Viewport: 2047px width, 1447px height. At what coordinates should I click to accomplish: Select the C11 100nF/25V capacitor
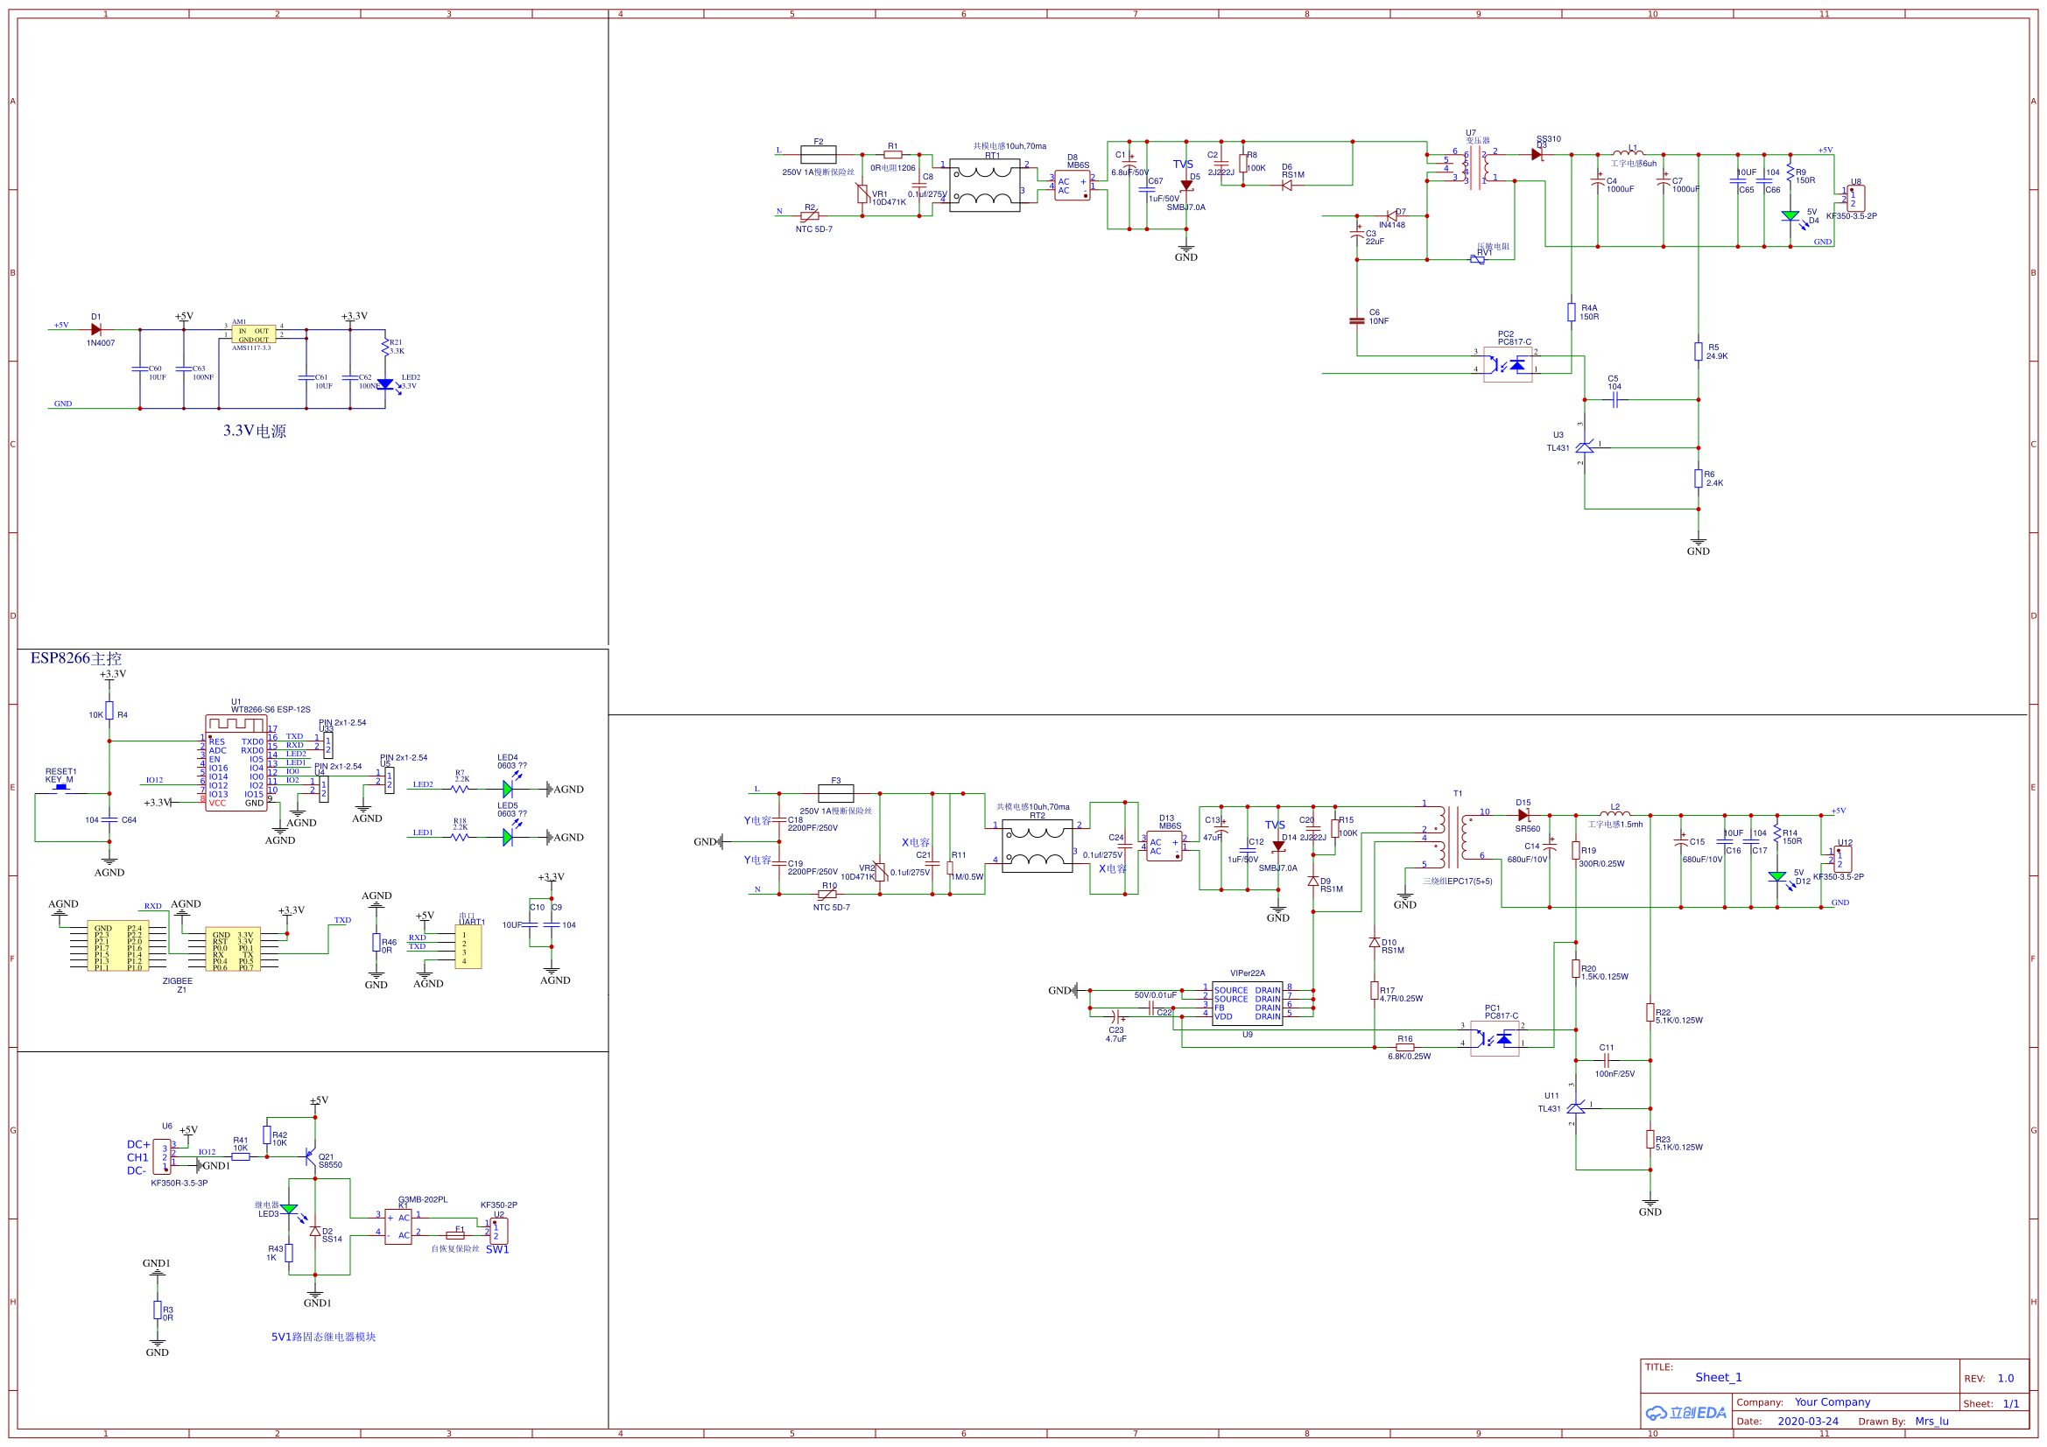1607,1060
